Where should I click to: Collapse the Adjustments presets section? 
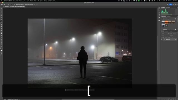162,19
